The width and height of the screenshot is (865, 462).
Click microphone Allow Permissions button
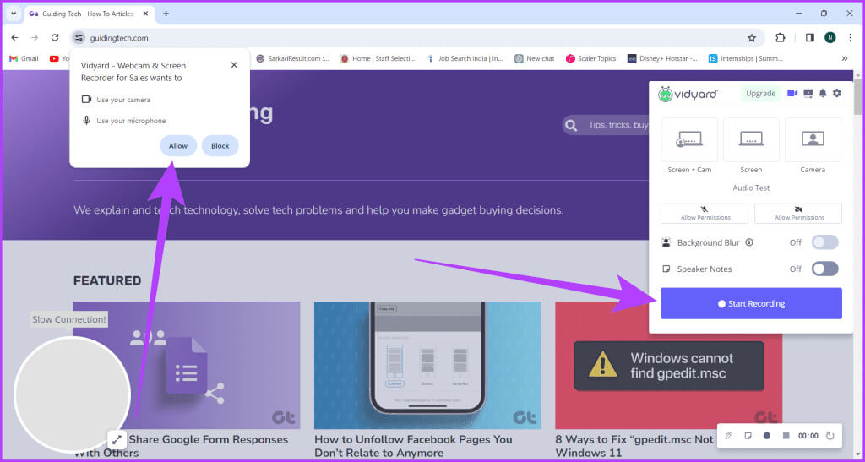pyautogui.click(x=705, y=214)
